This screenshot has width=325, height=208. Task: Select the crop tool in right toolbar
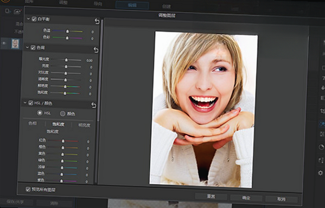(322, 111)
